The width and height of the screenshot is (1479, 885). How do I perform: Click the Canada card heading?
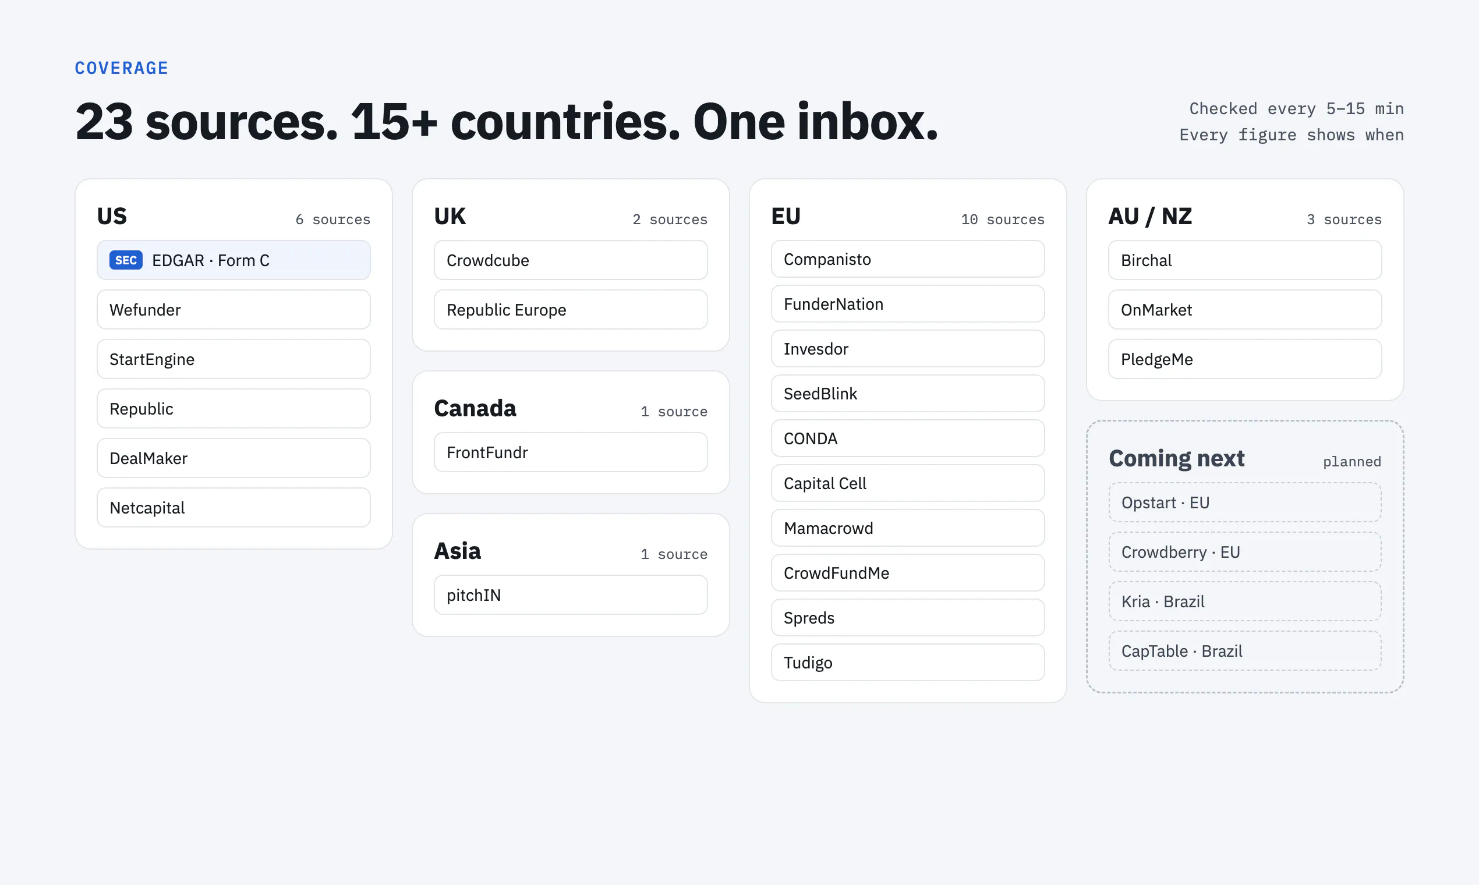tap(475, 408)
